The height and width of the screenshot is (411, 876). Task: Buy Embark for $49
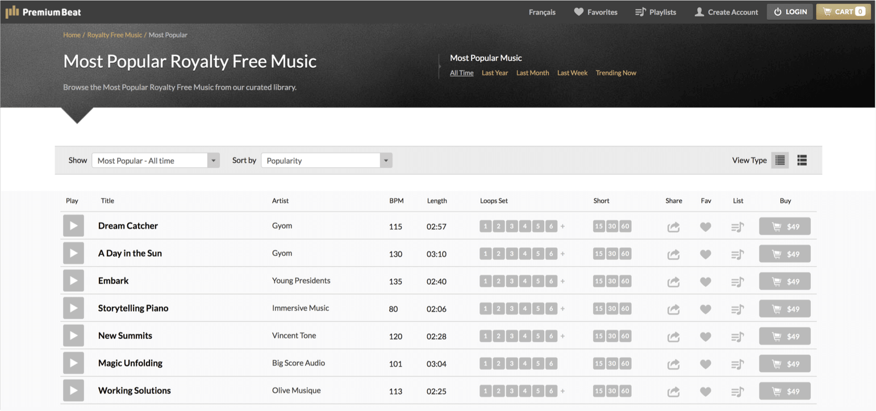click(x=785, y=281)
